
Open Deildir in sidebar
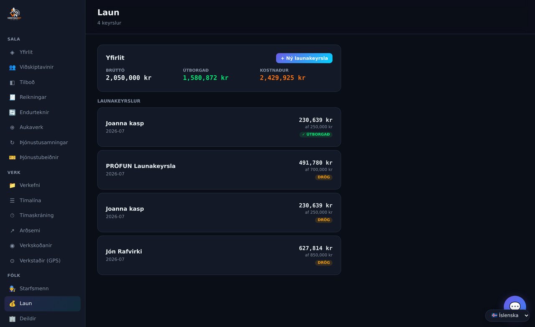[x=43, y=319]
